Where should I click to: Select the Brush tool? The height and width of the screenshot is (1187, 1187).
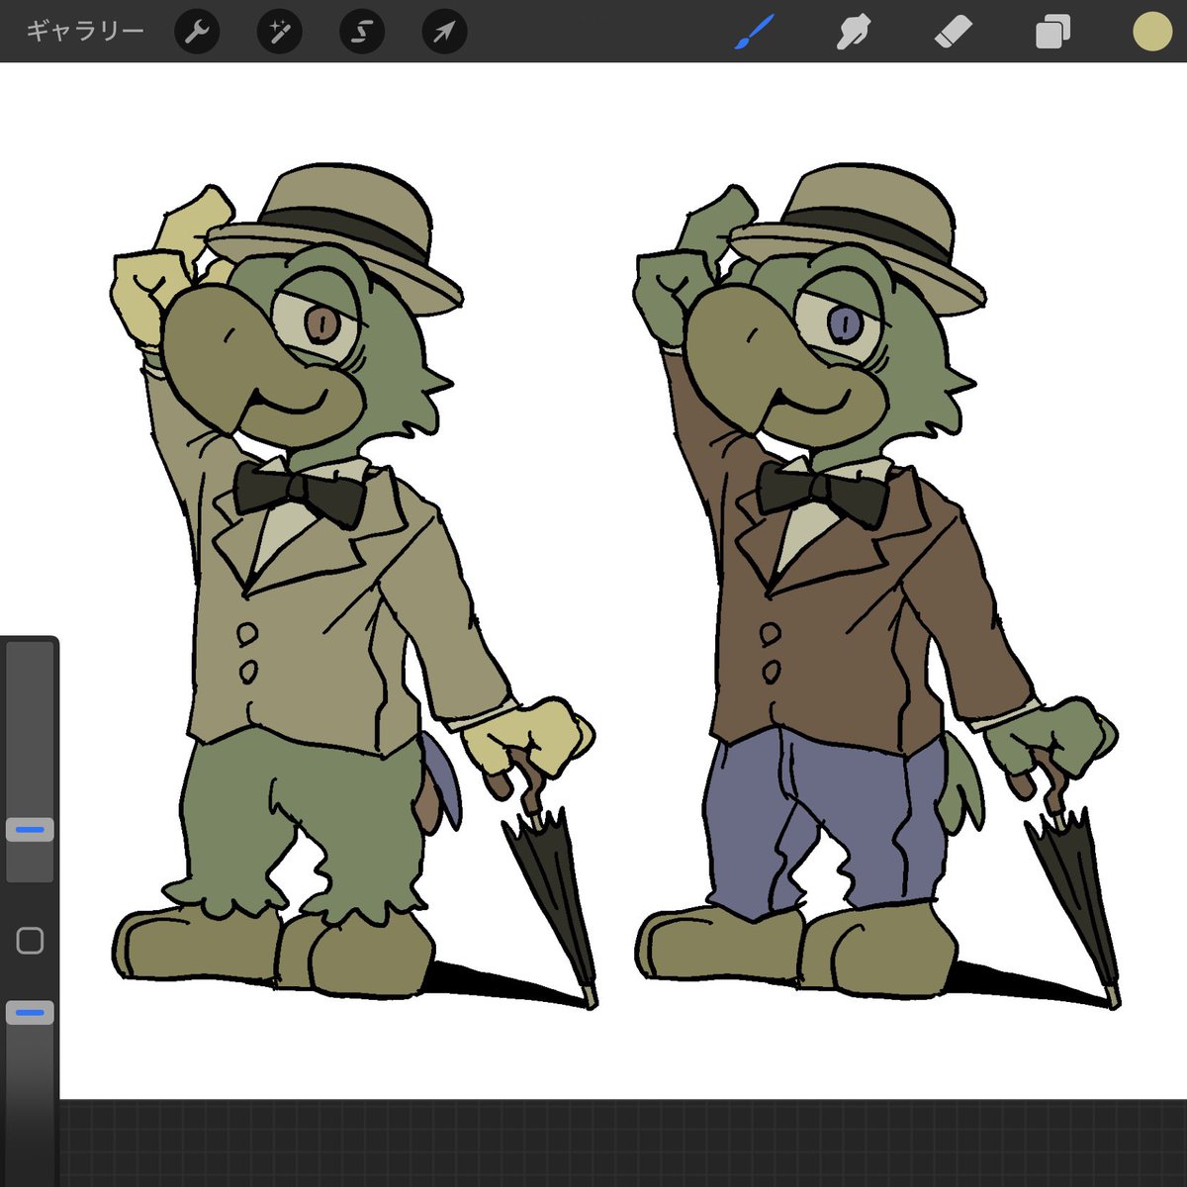(756, 33)
